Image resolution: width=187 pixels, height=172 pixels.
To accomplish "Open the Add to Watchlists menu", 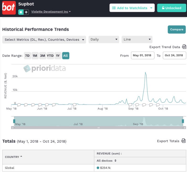I will click(x=132, y=8).
